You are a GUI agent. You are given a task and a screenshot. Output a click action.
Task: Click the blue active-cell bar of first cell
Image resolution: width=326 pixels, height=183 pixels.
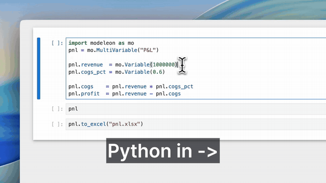pos(39,69)
